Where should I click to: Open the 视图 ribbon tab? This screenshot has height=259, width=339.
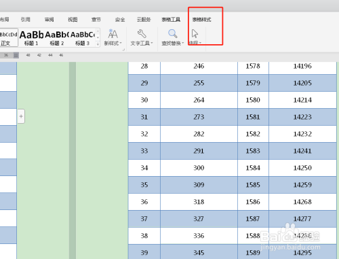73,20
